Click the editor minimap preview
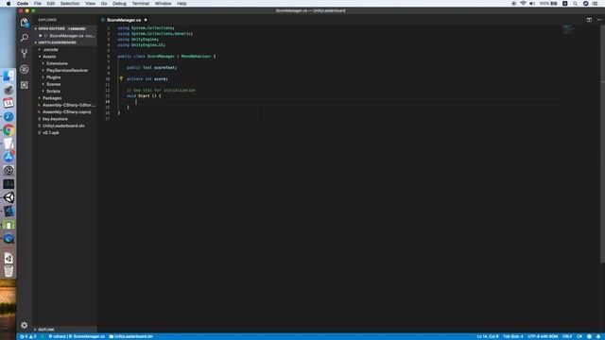Image resolution: width=605 pixels, height=340 pixels. [x=569, y=29]
